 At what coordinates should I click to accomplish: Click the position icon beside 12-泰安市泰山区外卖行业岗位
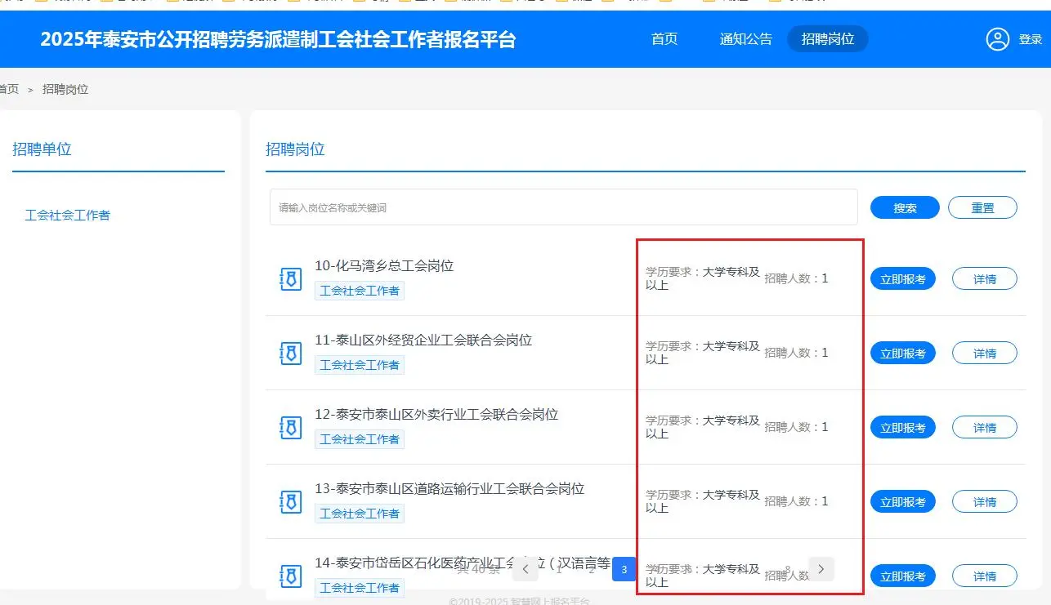click(290, 426)
